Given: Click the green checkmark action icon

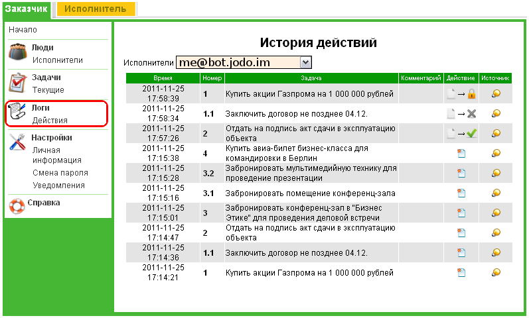Looking at the screenshot, I should [472, 133].
